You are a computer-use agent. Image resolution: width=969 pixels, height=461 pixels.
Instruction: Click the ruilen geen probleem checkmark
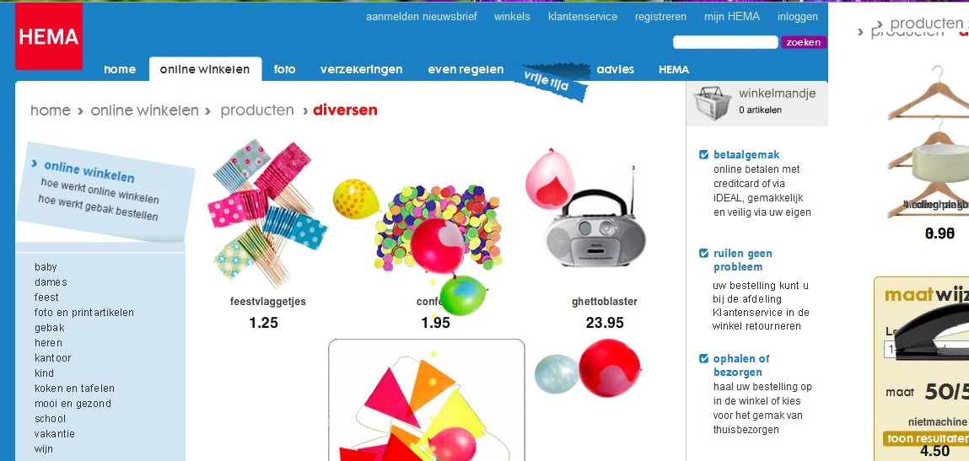(703, 253)
